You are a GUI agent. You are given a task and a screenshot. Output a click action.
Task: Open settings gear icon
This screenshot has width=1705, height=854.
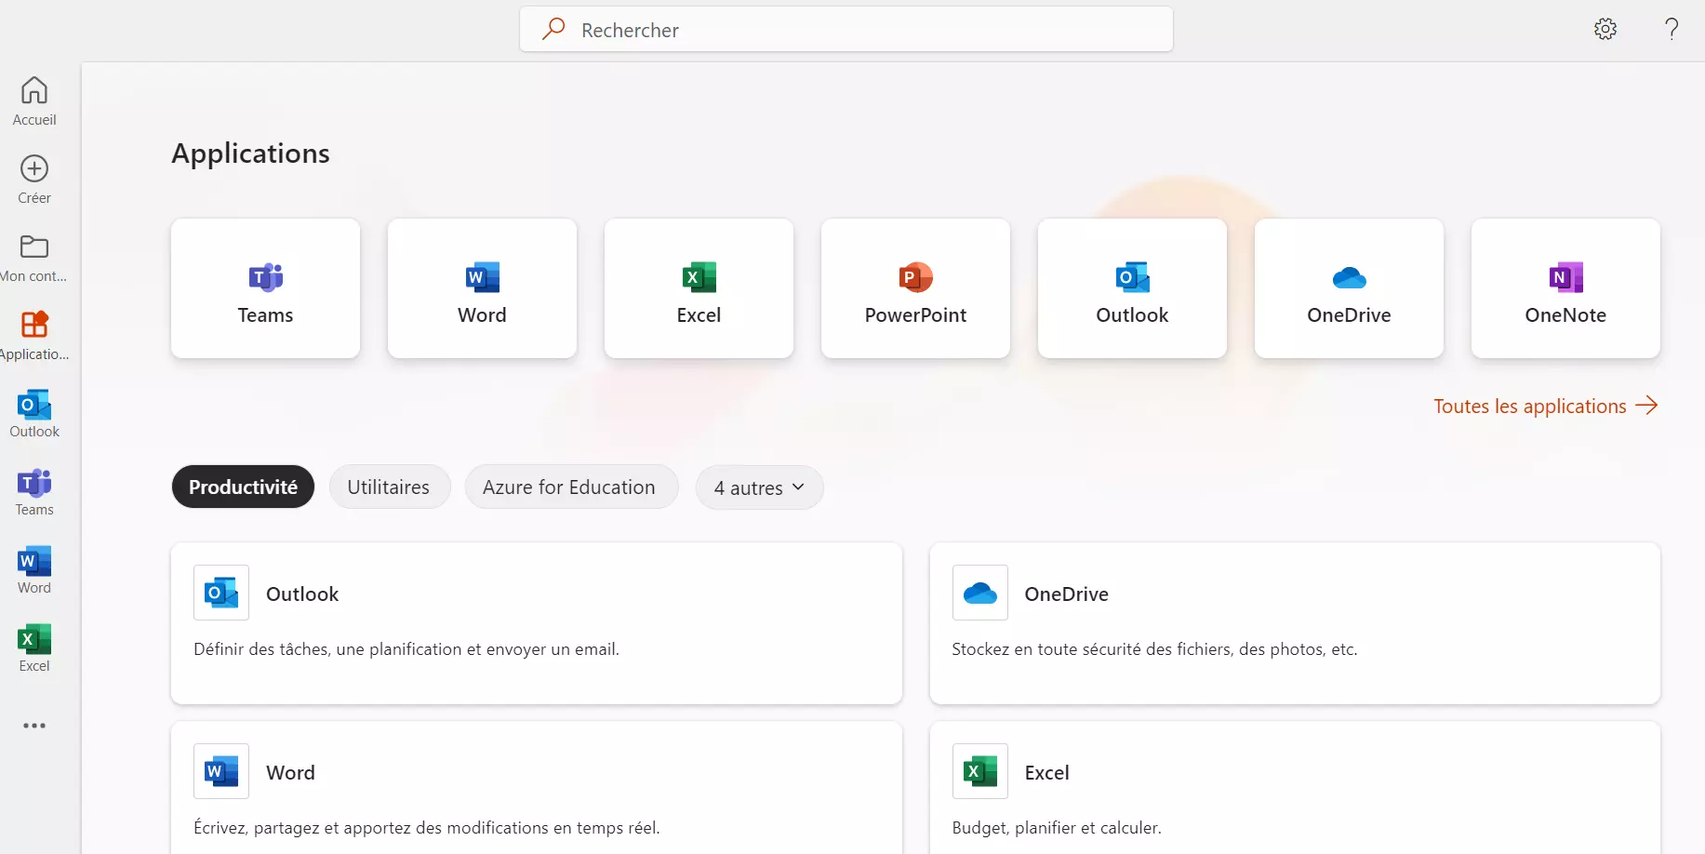pos(1605,29)
